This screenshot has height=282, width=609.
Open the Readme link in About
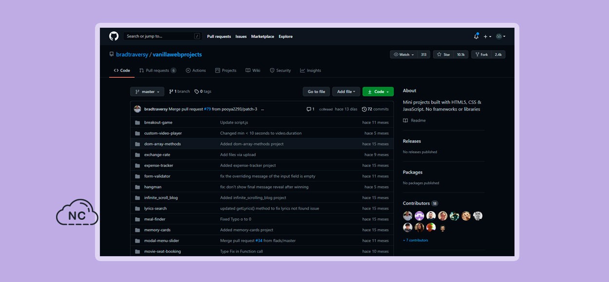pos(414,121)
